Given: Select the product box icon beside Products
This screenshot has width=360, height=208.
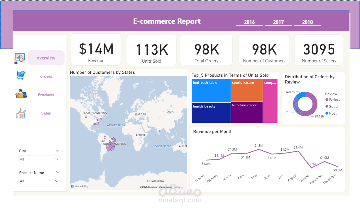Looking at the screenshot, I should (21, 94).
